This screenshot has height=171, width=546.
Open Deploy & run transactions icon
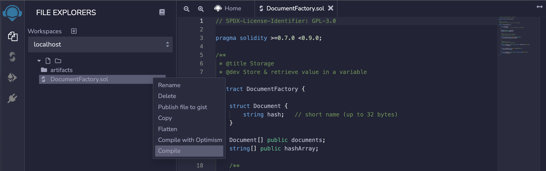pos(12,78)
